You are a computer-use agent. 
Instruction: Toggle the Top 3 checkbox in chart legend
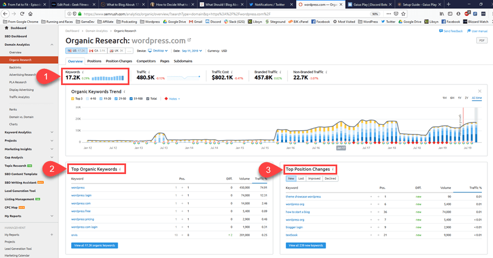73,98
